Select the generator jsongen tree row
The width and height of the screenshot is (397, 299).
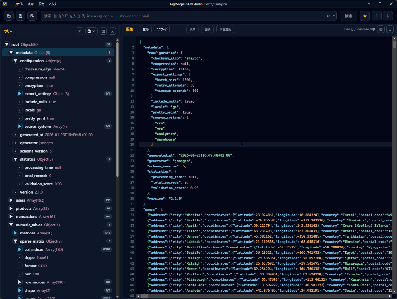tap(58, 143)
